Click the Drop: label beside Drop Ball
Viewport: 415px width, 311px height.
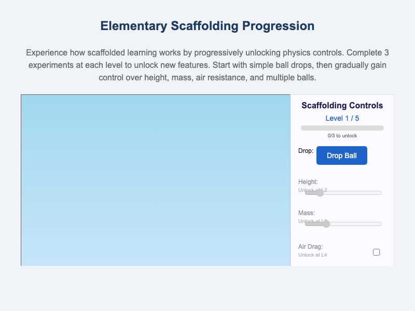pos(305,151)
